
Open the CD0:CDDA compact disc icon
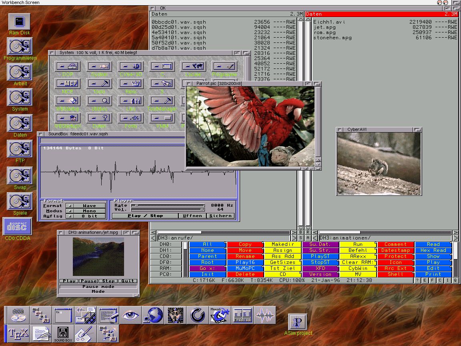click(17, 227)
